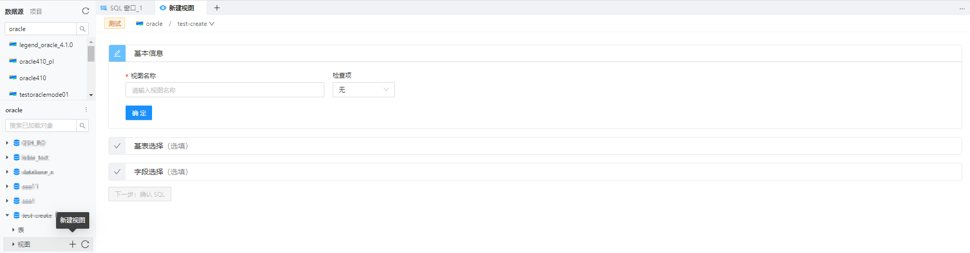Open the far-right tab overflow menu
970x253 pixels.
point(962,8)
